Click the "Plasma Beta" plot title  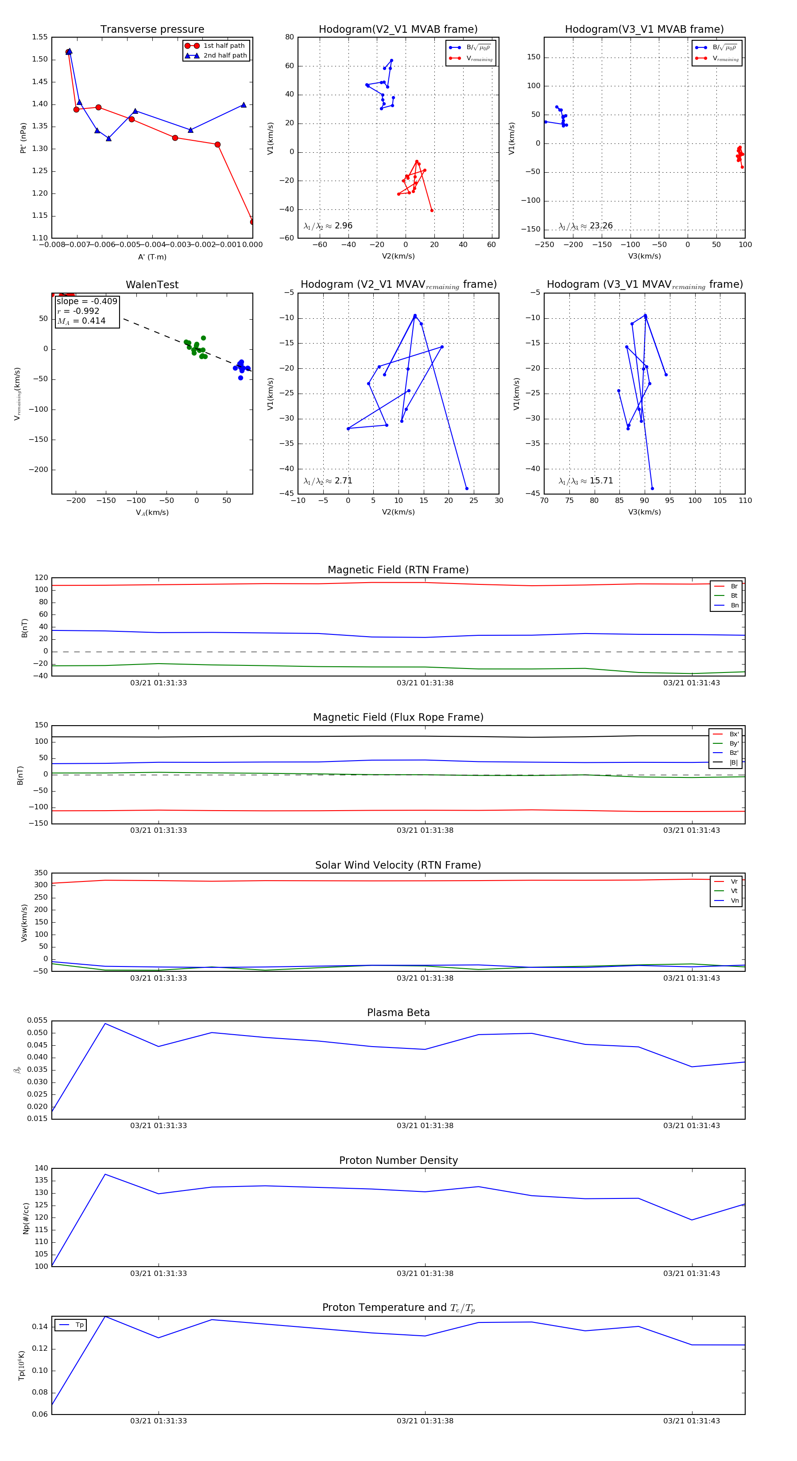click(398, 1013)
